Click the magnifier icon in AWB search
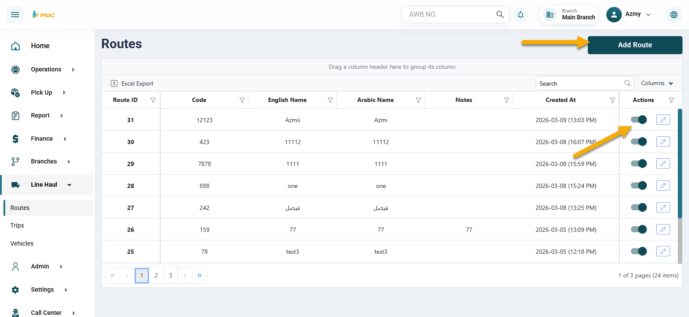Image resolution: width=689 pixels, height=317 pixels. pyautogui.click(x=500, y=14)
